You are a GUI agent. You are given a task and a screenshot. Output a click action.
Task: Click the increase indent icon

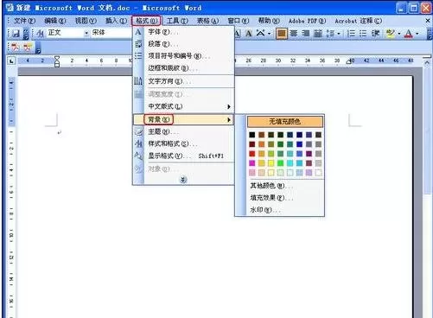pos(375,34)
